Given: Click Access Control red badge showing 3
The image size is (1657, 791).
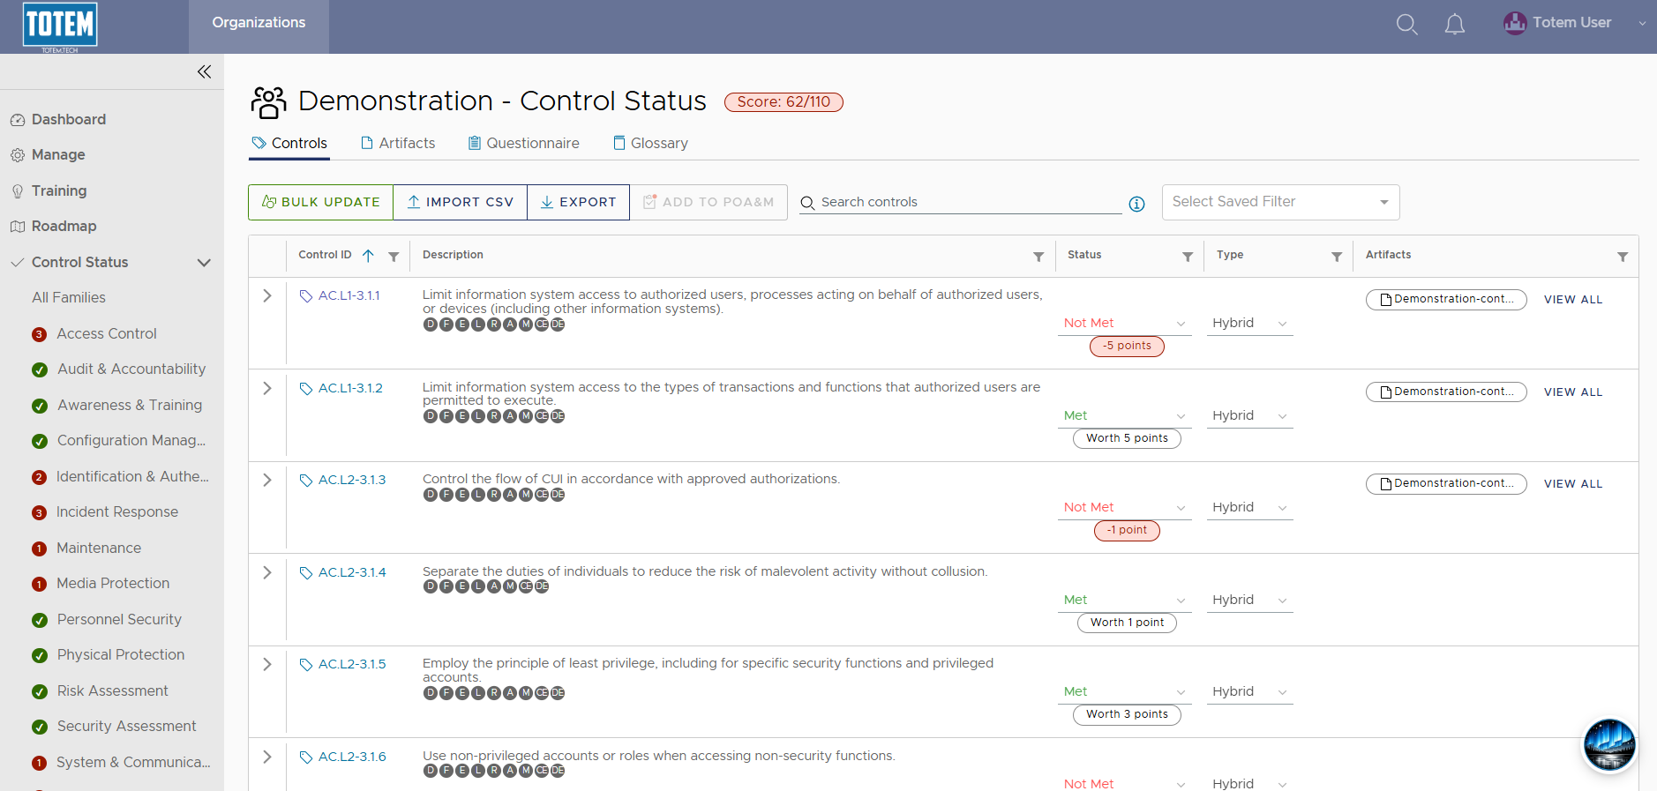Looking at the screenshot, I should pos(39,334).
